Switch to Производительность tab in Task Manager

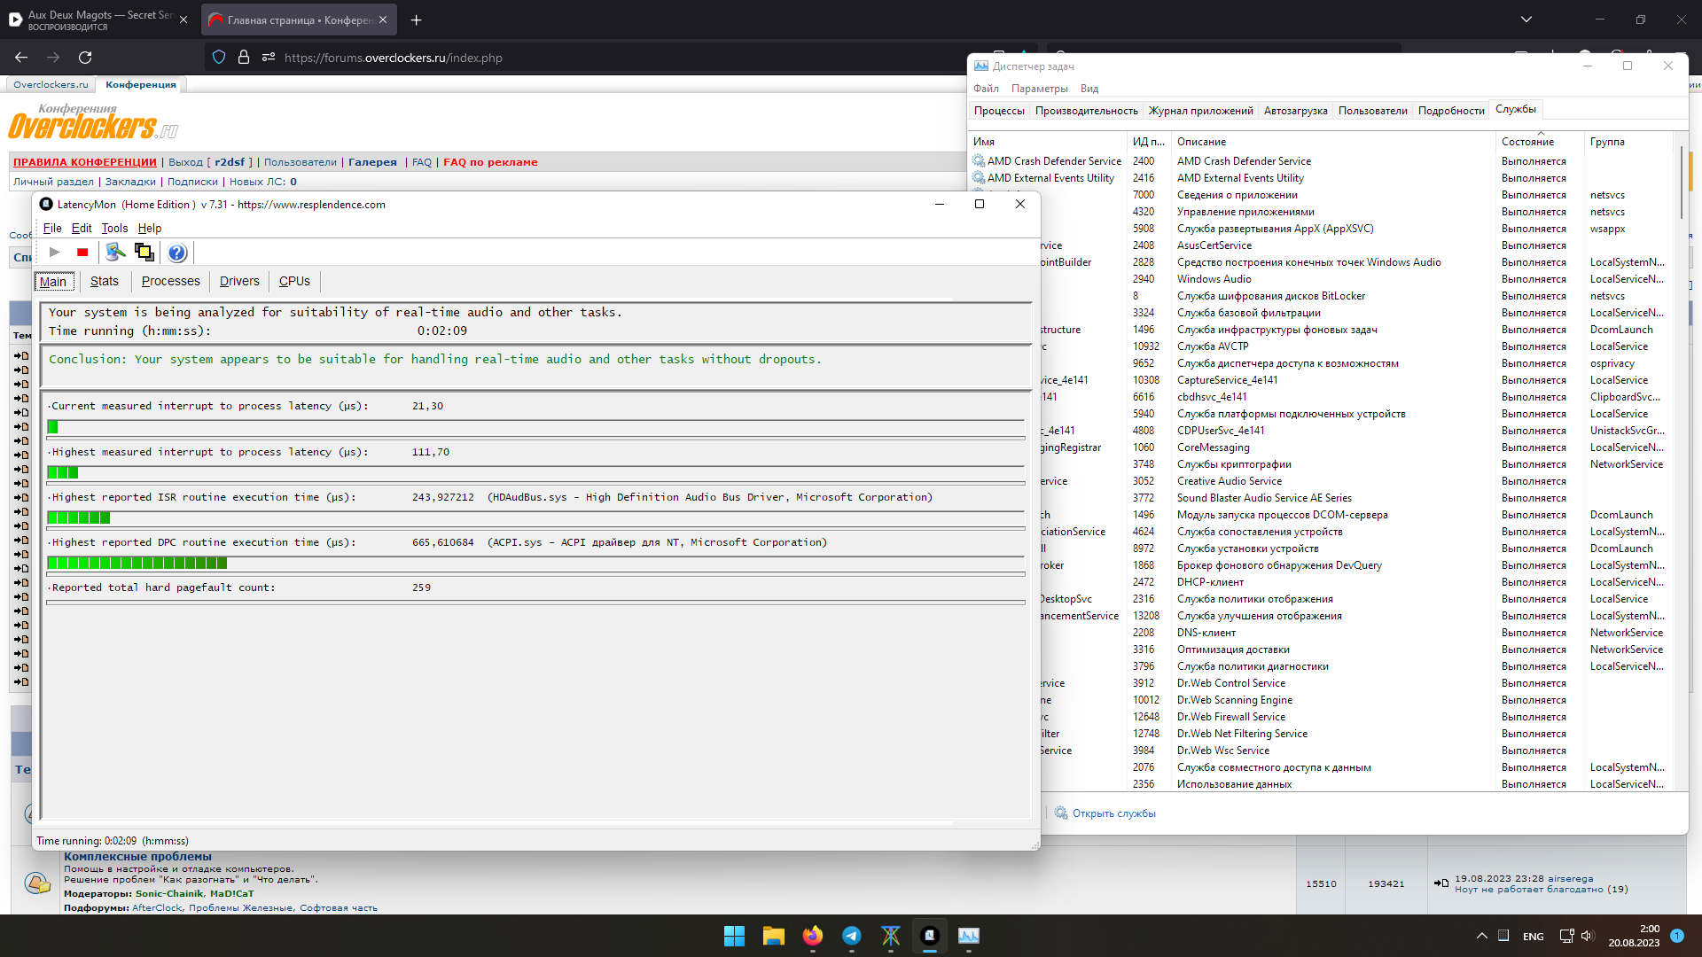coord(1086,111)
